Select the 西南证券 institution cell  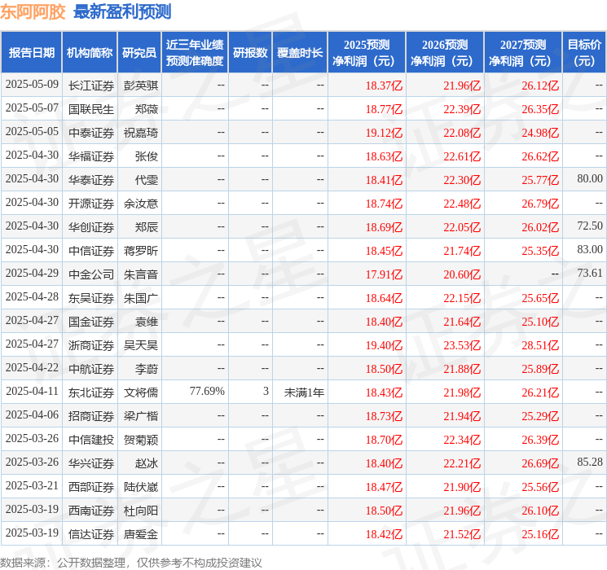point(91,511)
